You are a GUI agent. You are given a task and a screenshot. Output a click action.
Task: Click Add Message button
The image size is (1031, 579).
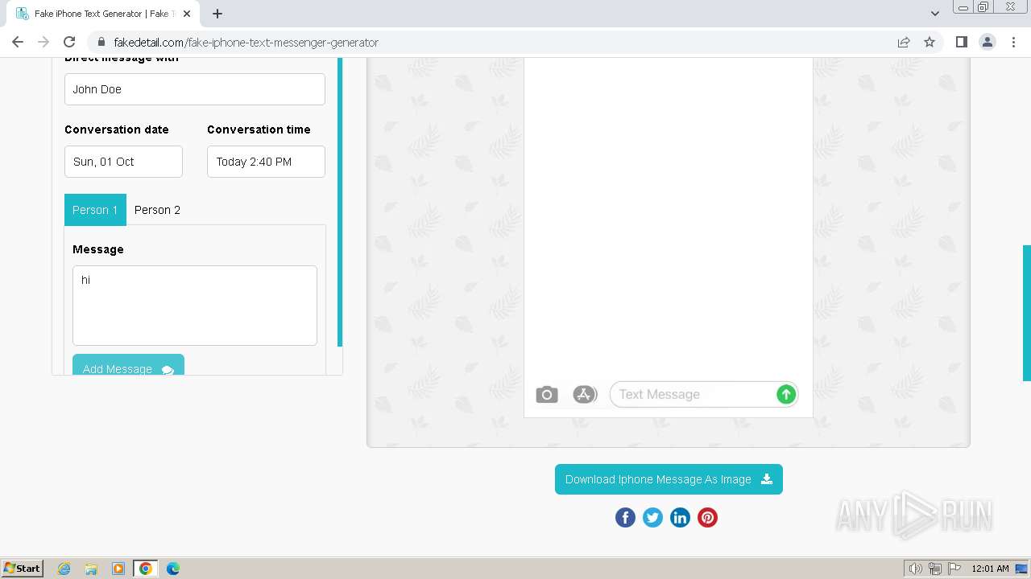[x=128, y=364]
